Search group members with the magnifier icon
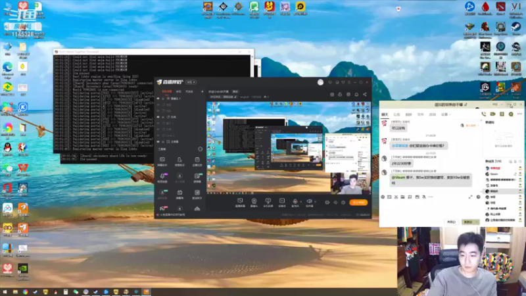Image resolution: width=526 pixels, height=296 pixels. [520, 161]
